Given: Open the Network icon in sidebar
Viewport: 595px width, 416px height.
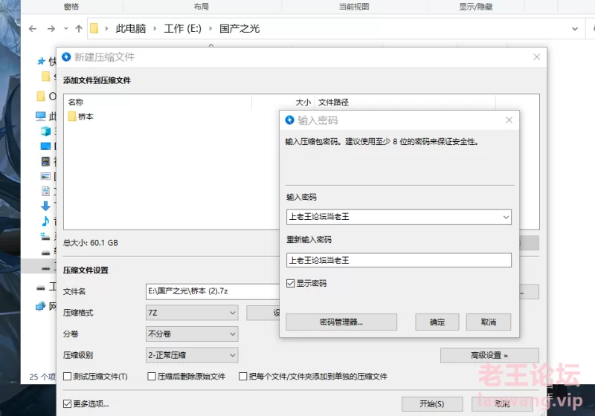Looking at the screenshot, I should [x=41, y=306].
